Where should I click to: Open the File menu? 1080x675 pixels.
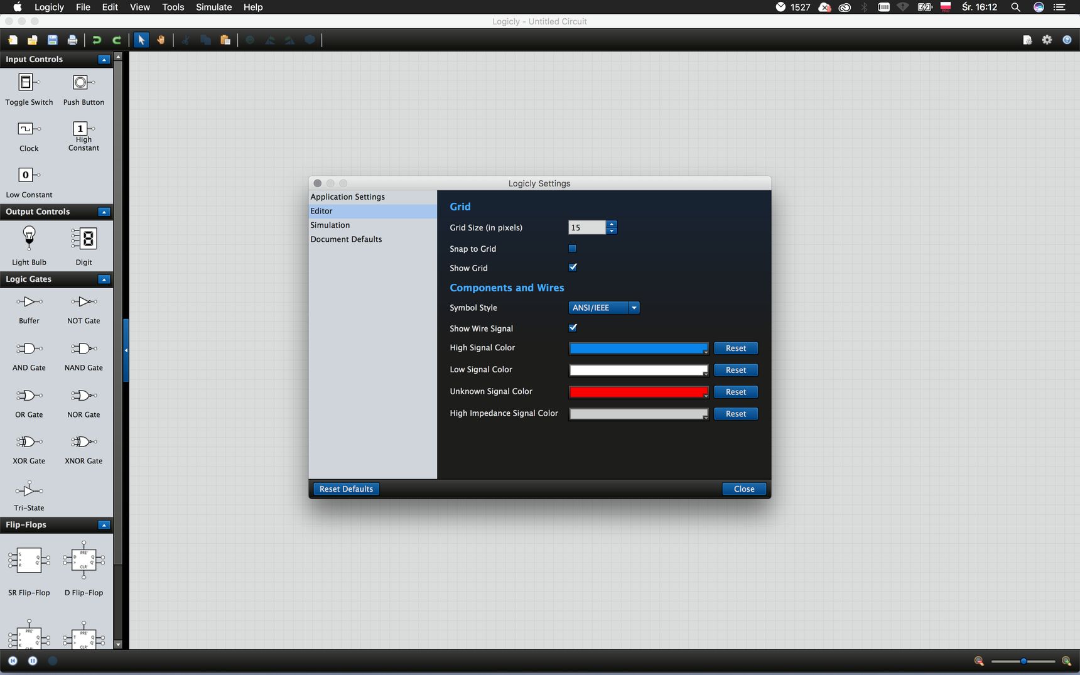[x=83, y=7]
